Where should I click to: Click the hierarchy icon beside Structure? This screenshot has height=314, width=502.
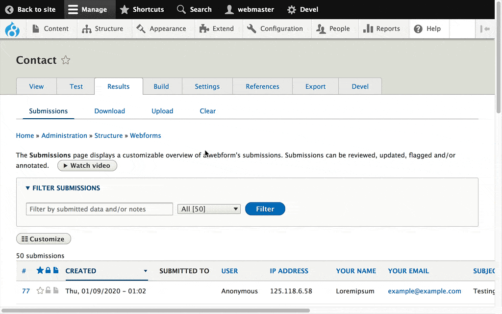86,29
